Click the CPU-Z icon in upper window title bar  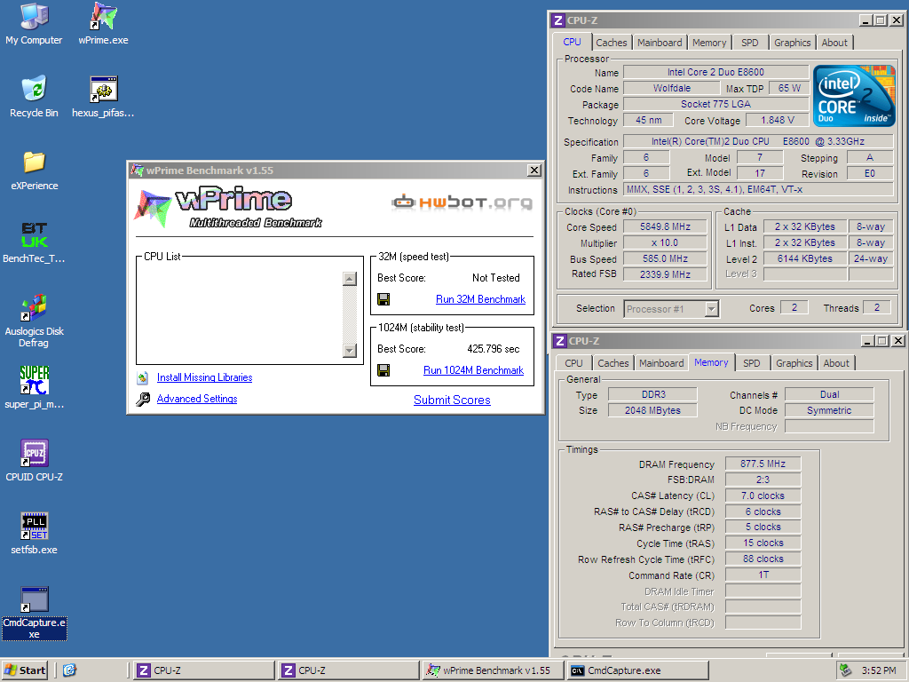click(558, 20)
